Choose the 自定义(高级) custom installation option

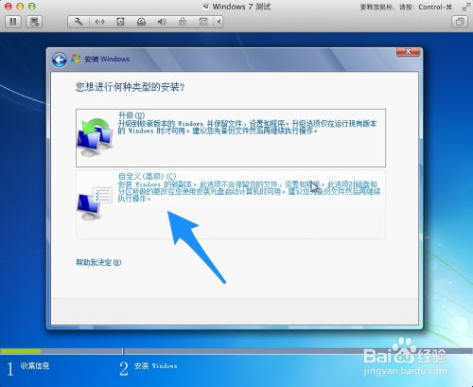(x=231, y=204)
